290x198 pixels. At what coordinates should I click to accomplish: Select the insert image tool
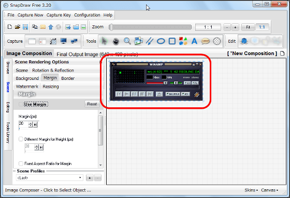coord(139,41)
